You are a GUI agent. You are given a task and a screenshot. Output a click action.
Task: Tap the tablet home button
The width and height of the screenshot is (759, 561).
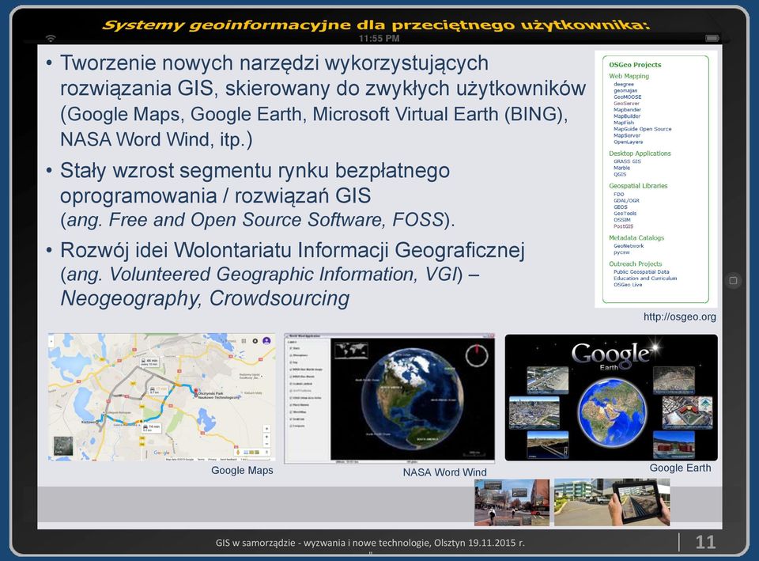tap(733, 280)
